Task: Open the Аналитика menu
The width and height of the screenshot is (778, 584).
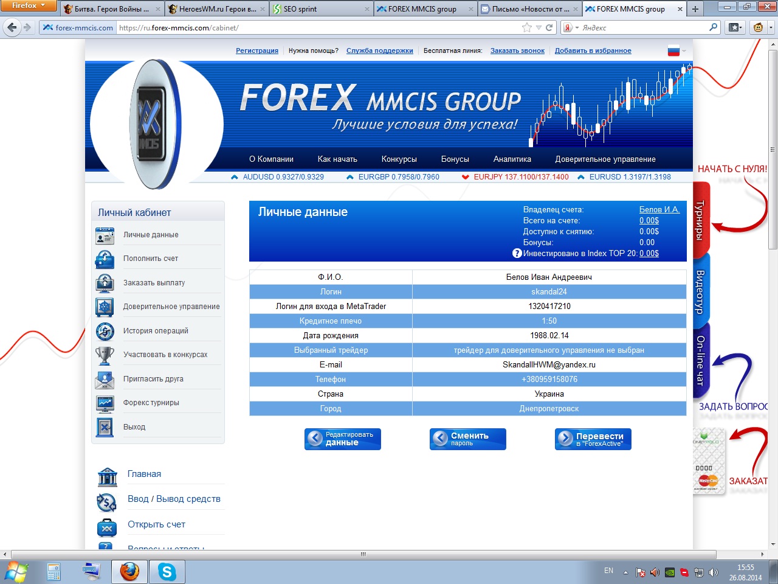Action: (x=512, y=159)
